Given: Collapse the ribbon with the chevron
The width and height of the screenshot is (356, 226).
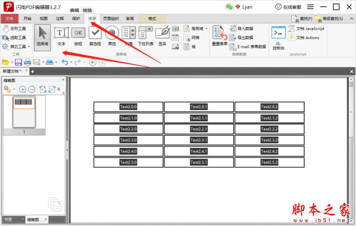Looking at the screenshot, I should (x=351, y=19).
